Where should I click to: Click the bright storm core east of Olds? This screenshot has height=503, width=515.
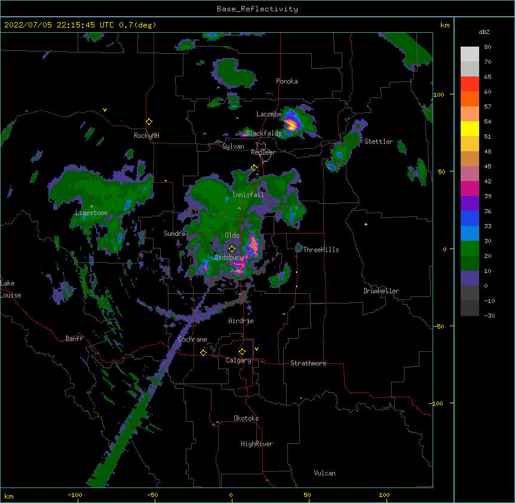pos(253,246)
